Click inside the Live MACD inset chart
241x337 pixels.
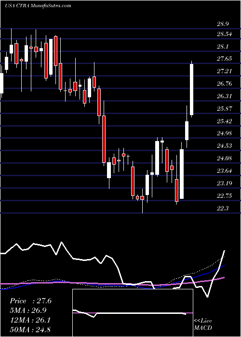pos(133,313)
